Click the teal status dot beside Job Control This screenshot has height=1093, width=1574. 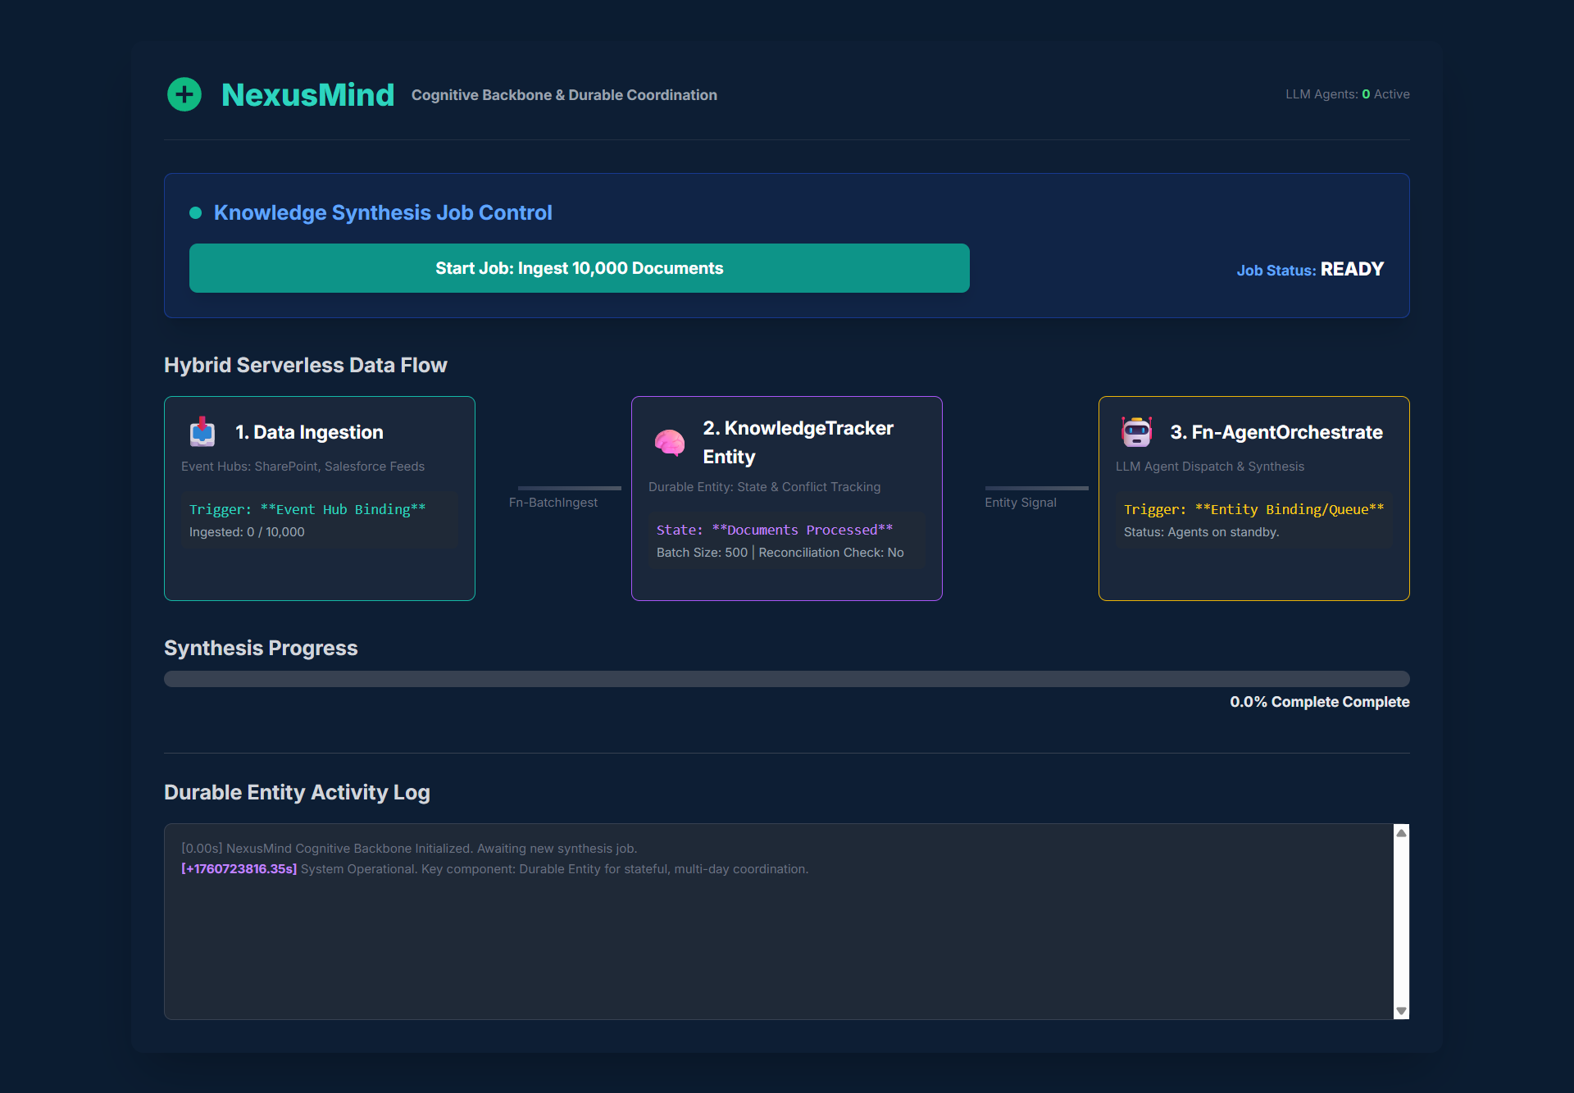[x=195, y=213]
